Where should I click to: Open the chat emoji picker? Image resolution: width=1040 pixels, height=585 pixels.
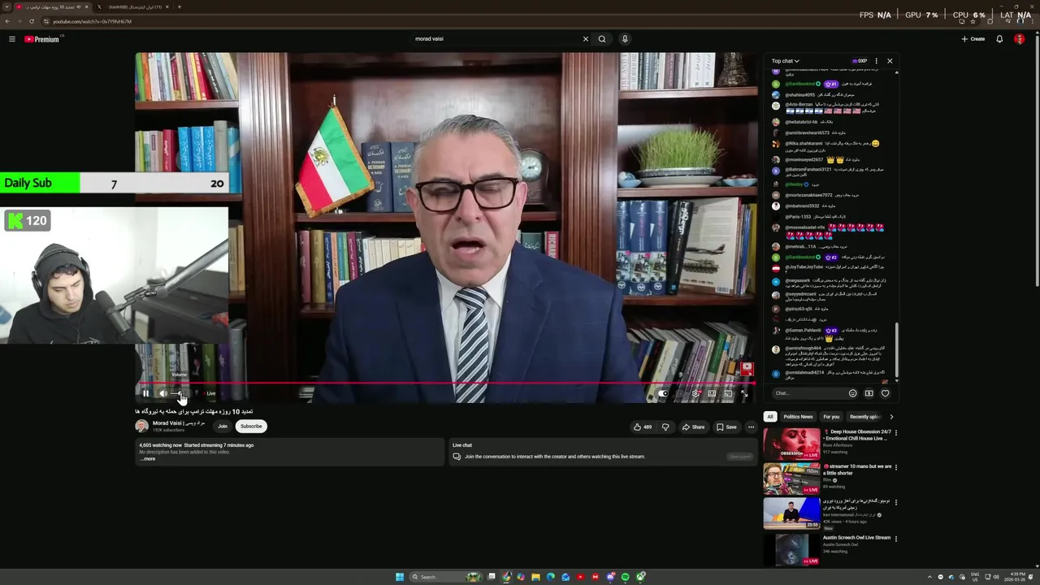click(x=852, y=393)
